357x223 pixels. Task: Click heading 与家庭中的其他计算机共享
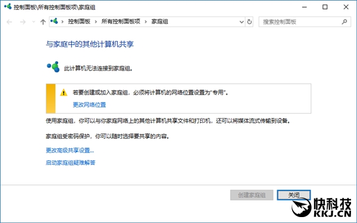pyautogui.click(x=90, y=44)
